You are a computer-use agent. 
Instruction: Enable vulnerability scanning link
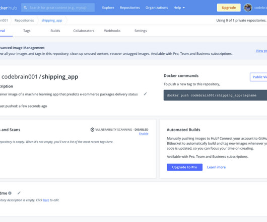(144, 134)
